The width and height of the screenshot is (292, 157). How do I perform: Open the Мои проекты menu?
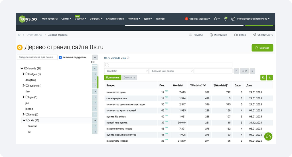tap(50, 19)
